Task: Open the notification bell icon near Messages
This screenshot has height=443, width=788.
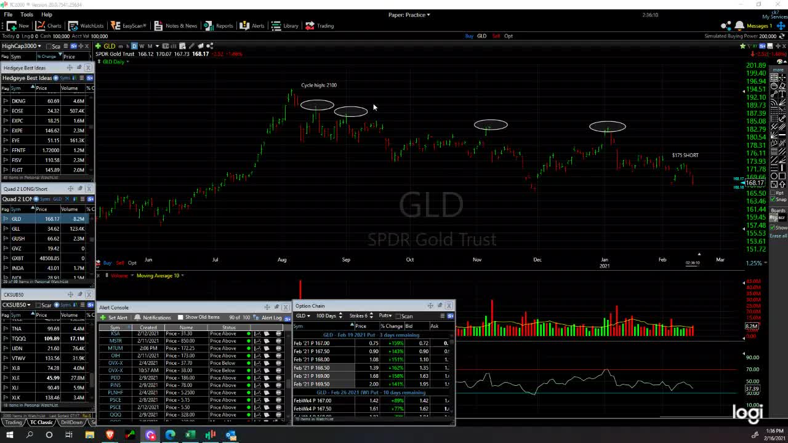Action: (739, 26)
